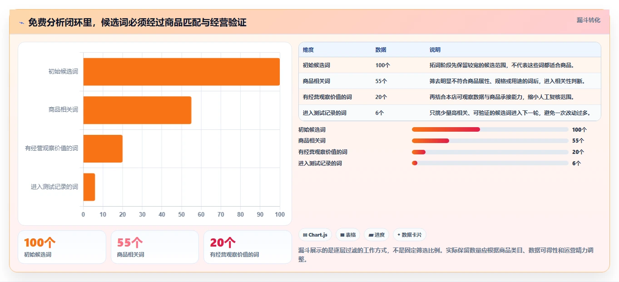This screenshot has width=619, height=282.
Task: Click the red 20个 data card
Action: [x=248, y=247]
